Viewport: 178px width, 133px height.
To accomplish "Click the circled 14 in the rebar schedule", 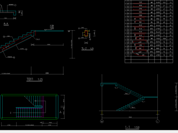I will point(128,45).
